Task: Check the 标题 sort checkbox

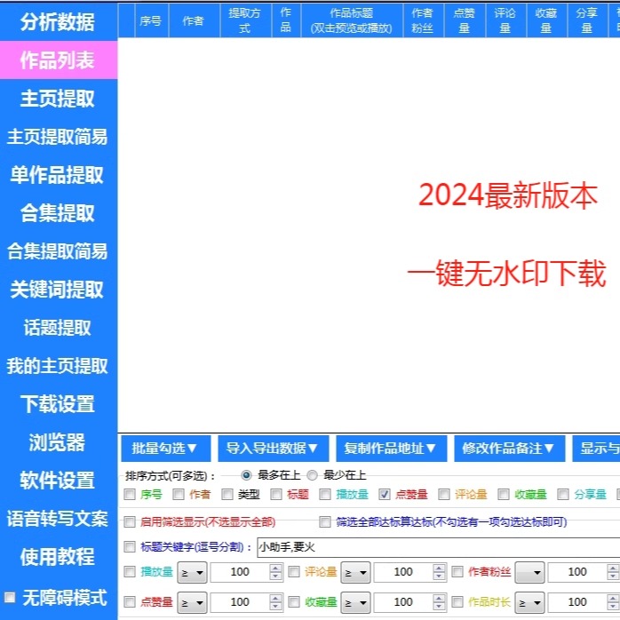Action: (276, 494)
